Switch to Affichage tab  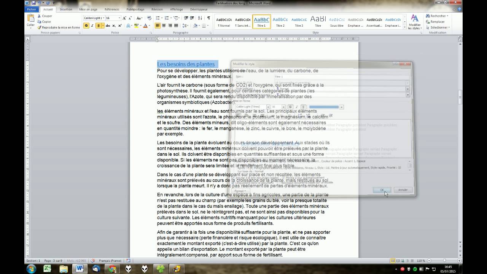(176, 9)
